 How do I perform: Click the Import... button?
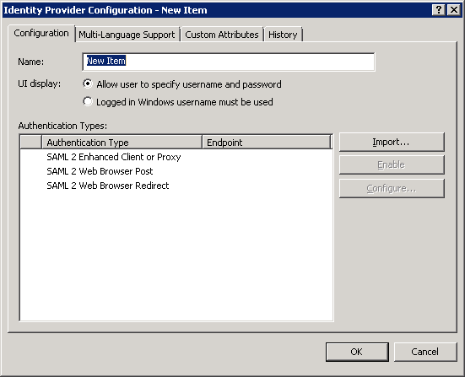click(392, 142)
